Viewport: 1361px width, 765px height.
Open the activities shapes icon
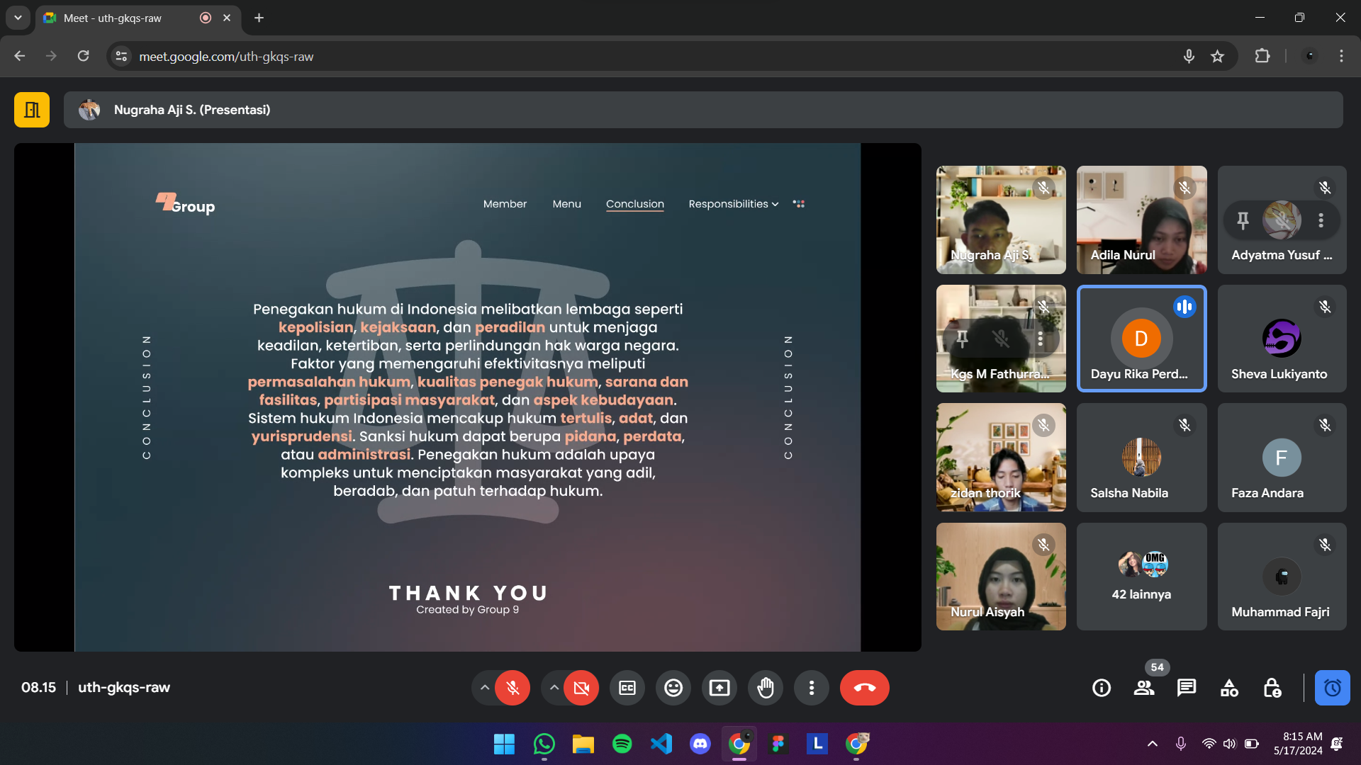click(1229, 688)
